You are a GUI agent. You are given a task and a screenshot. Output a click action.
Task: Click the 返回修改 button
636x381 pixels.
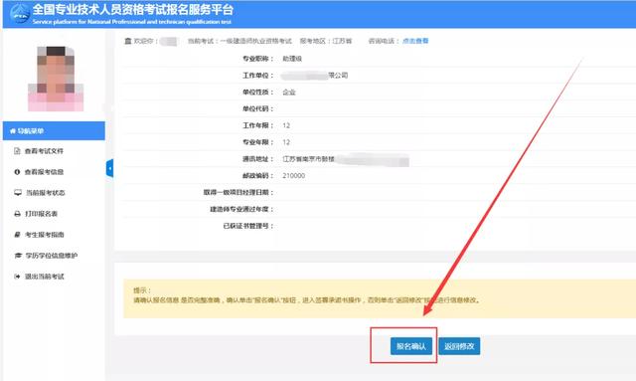coord(459,346)
